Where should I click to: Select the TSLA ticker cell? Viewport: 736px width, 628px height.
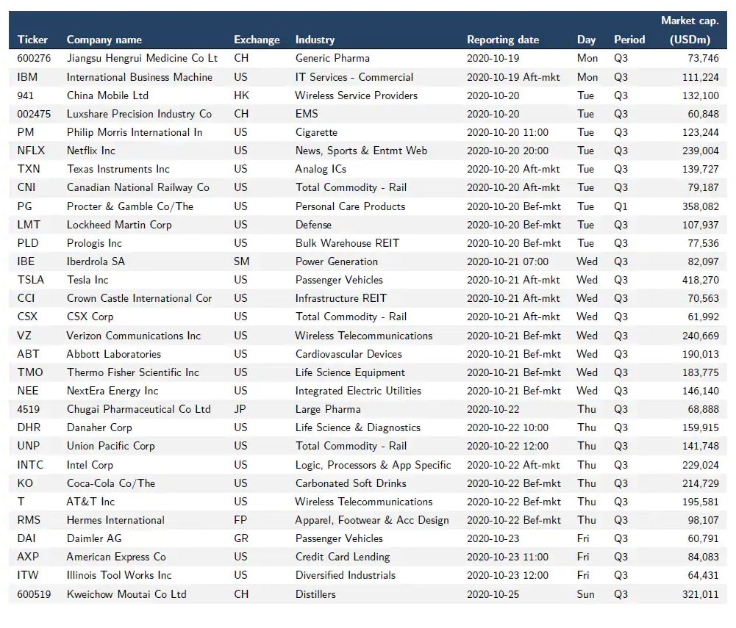point(30,280)
